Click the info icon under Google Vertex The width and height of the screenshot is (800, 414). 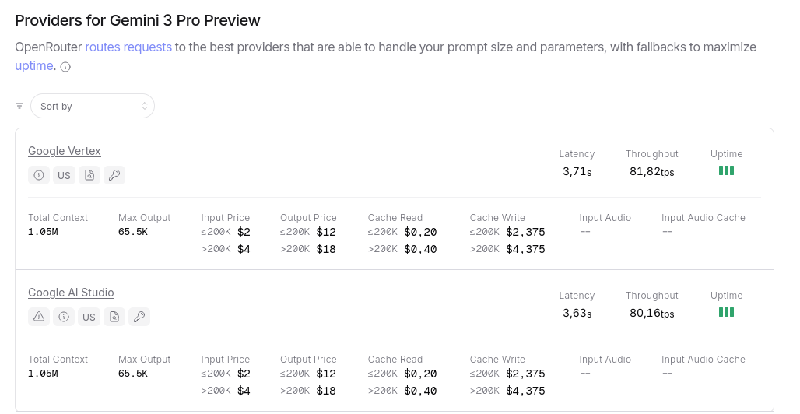click(39, 175)
